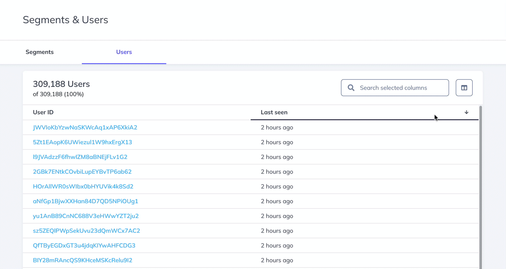Click Last seen value for JWVIoKbYzwNaSKWcAq1xAP6XkiA2
The height and width of the screenshot is (269, 506).
277,127
